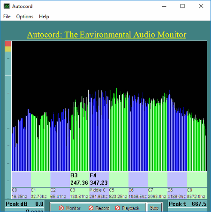The image size is (211, 212).
Task: Click the yellow zone of level meter
Action: tap(8, 49)
